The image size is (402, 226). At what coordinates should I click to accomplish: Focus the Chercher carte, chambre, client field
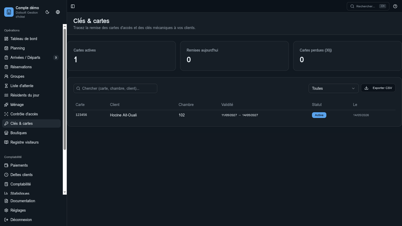coord(115,88)
